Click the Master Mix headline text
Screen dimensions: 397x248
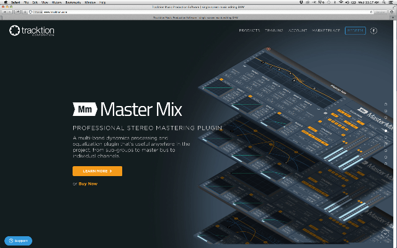pyautogui.click(x=141, y=109)
